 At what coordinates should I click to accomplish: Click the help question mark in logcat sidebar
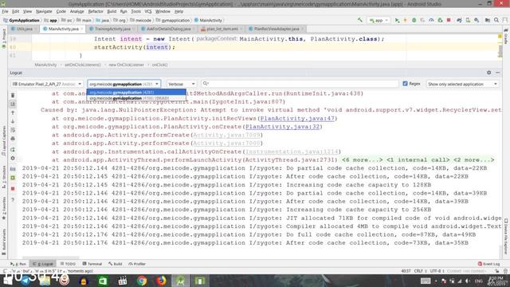tap(13, 199)
